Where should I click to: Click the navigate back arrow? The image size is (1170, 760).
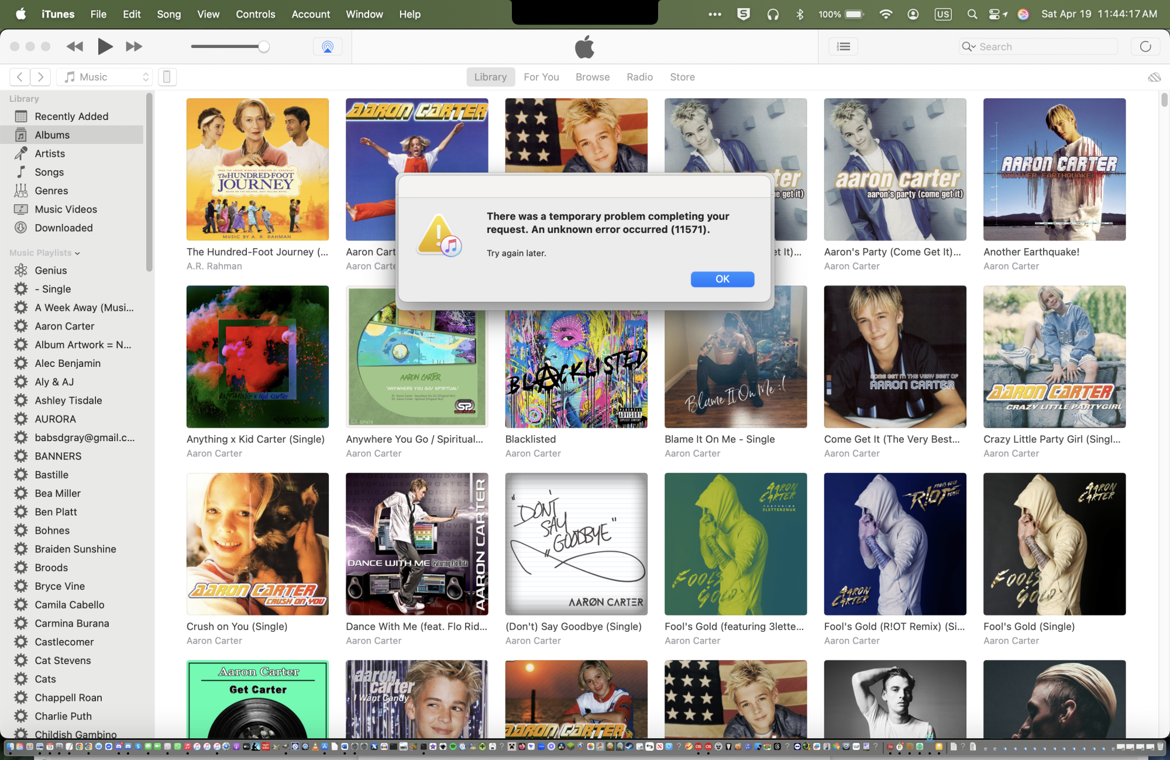20,77
